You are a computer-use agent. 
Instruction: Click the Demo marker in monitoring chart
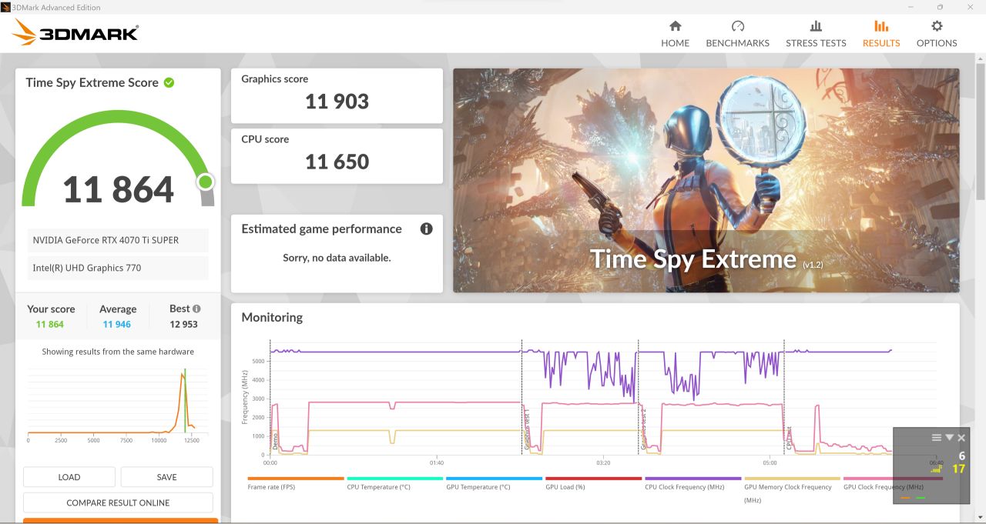pyautogui.click(x=275, y=441)
